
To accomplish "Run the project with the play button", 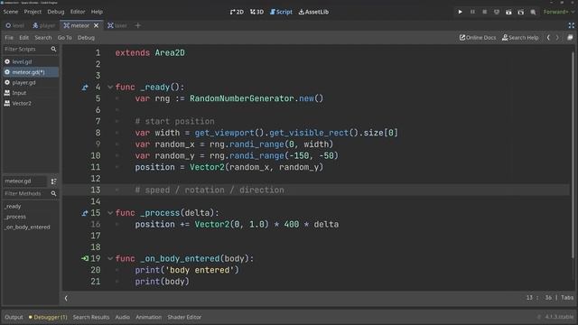I will pos(460,12).
